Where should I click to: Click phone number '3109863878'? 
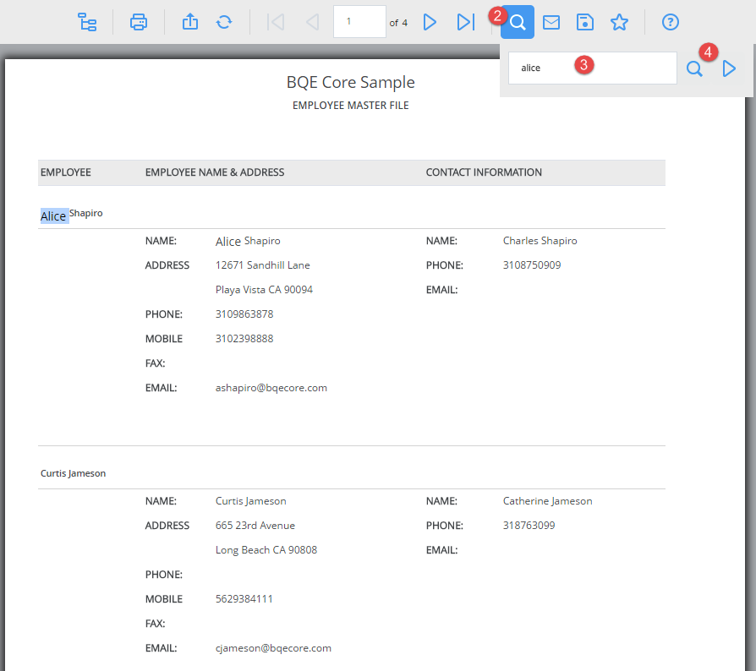click(244, 314)
